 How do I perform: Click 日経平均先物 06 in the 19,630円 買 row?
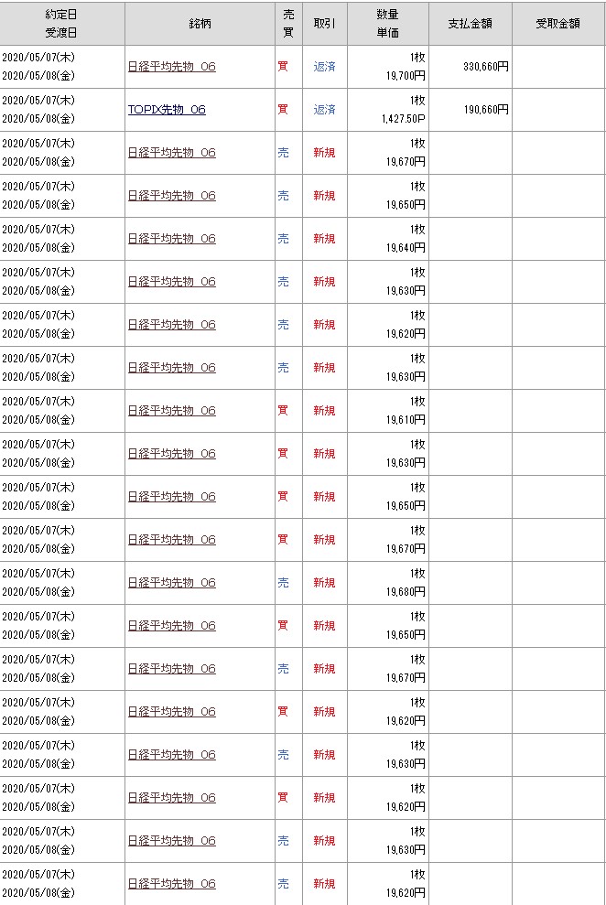[x=171, y=454]
